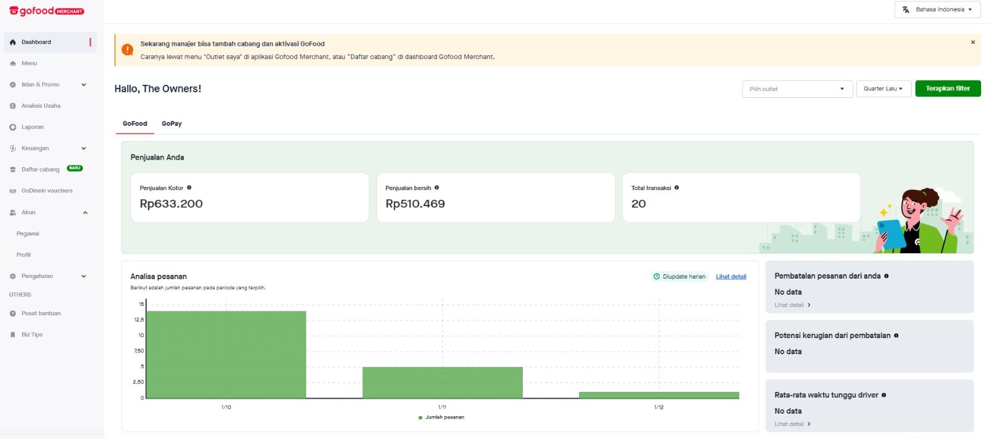The image size is (991, 439).
Task: Switch to the GoPay tab
Action: pyautogui.click(x=172, y=124)
